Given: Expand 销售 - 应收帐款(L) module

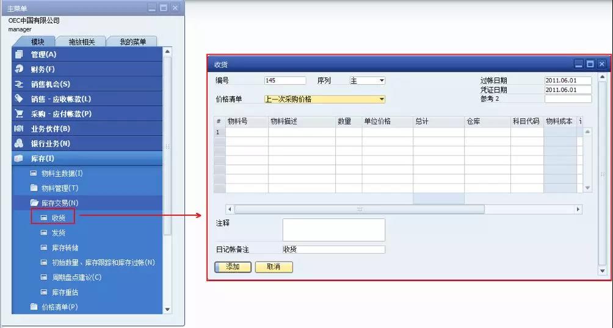Looking at the screenshot, I should tap(87, 99).
